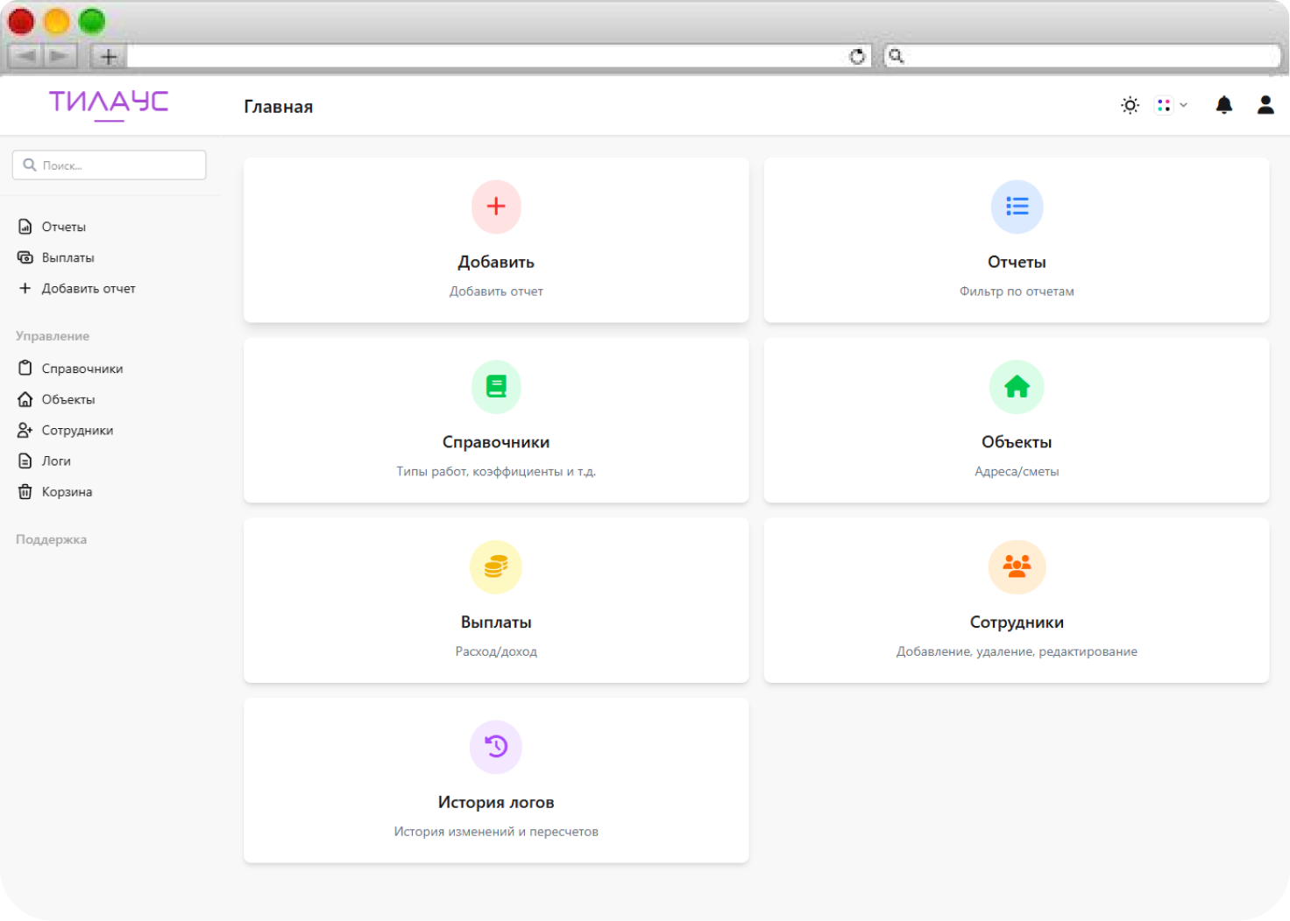Click the purple history icon on История логов card
Viewport: 1290px width, 921px height.
coord(496,747)
